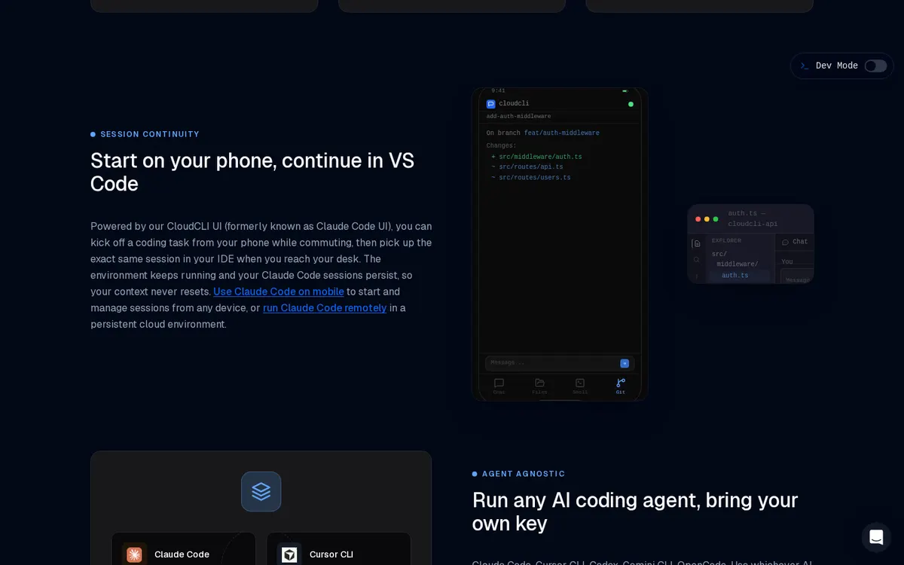Screen dimensions: 904x565
Task: Click heading 'Start on your phone, continue in VS Code'
Action: point(252,172)
